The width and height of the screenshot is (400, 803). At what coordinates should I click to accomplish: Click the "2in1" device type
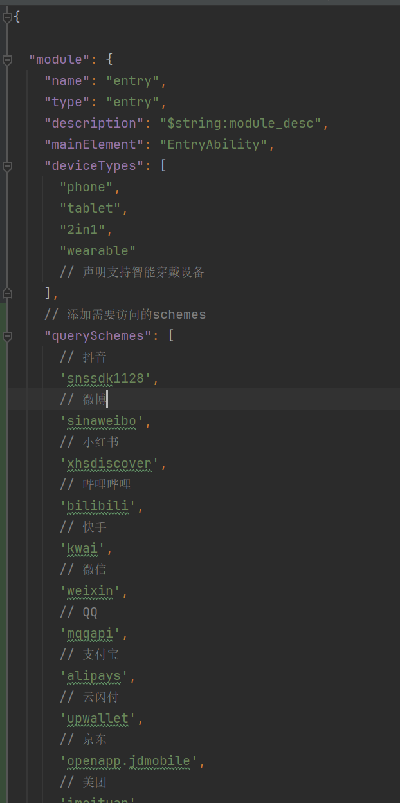[82, 230]
